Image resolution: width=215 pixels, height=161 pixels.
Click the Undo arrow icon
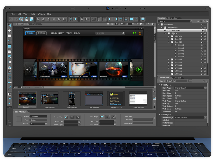(x=11, y=19)
